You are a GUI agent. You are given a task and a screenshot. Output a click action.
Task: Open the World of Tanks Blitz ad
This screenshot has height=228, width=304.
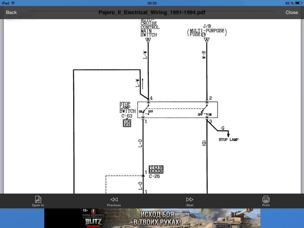click(x=152, y=218)
